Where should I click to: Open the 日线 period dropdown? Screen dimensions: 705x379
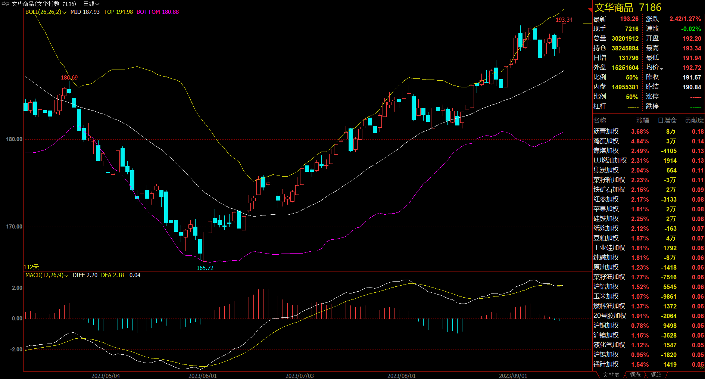(91, 4)
